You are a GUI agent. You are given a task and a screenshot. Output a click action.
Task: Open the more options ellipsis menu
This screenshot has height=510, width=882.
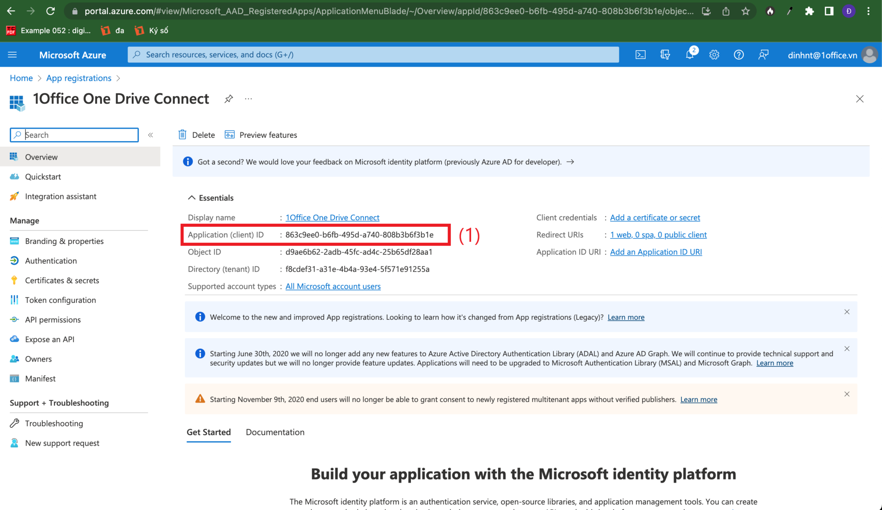(x=248, y=99)
